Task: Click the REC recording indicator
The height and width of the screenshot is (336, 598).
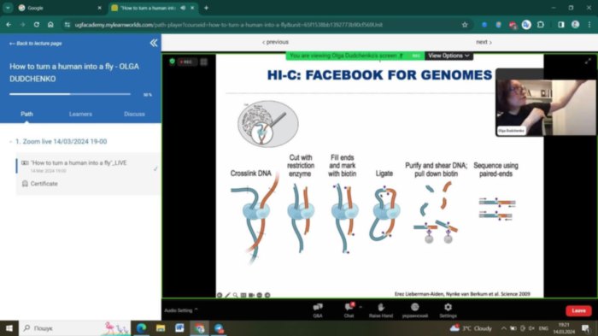Action: (x=186, y=62)
